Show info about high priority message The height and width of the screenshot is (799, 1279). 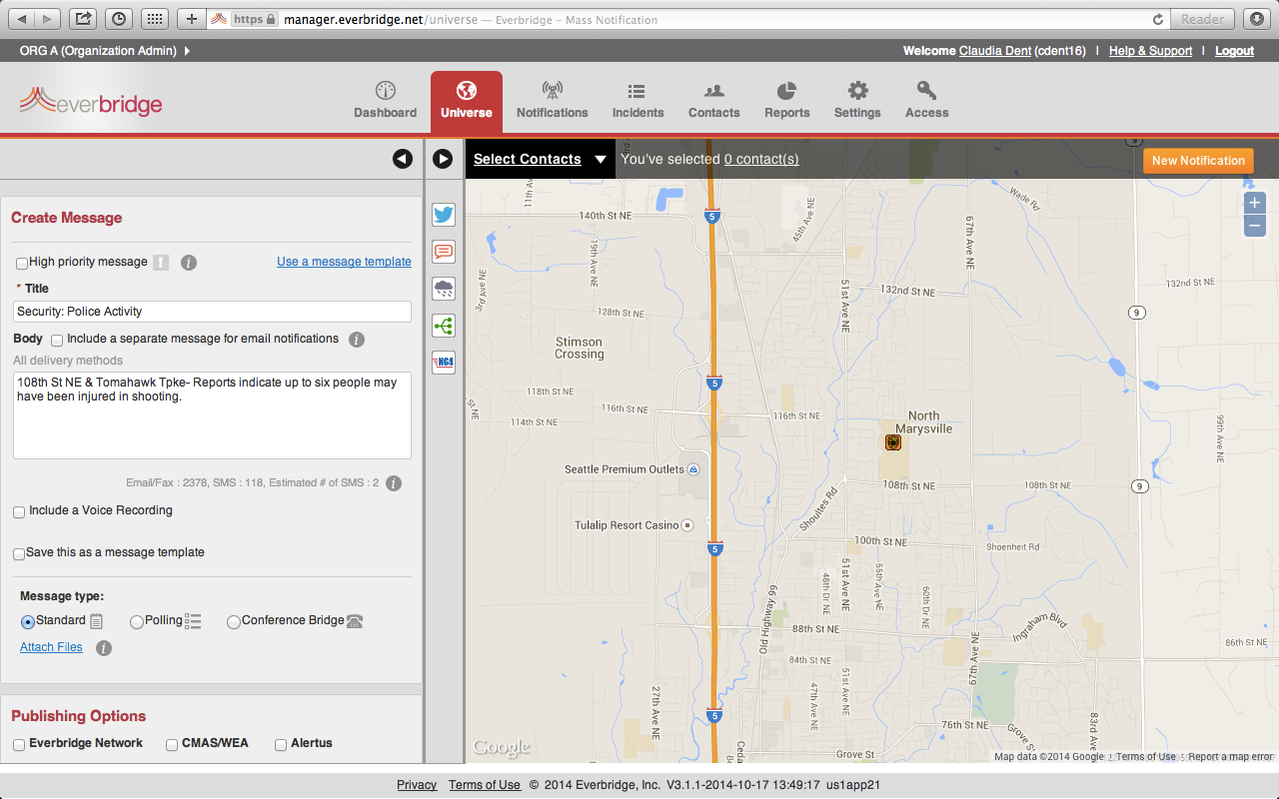coord(189,263)
